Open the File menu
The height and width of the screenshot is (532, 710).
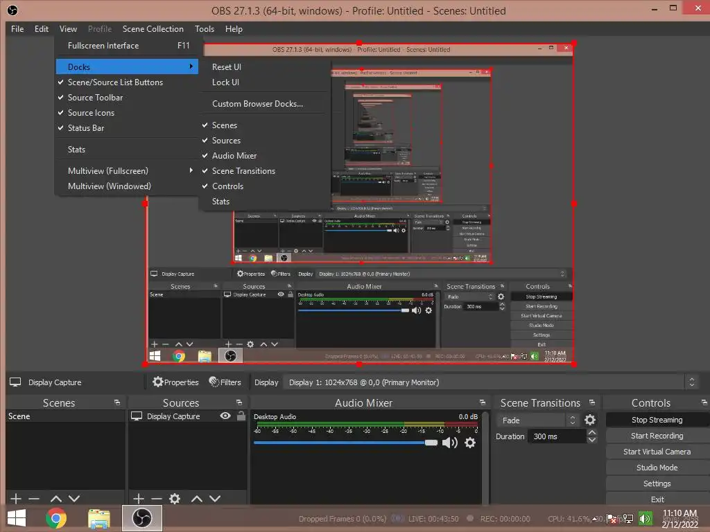click(17, 29)
